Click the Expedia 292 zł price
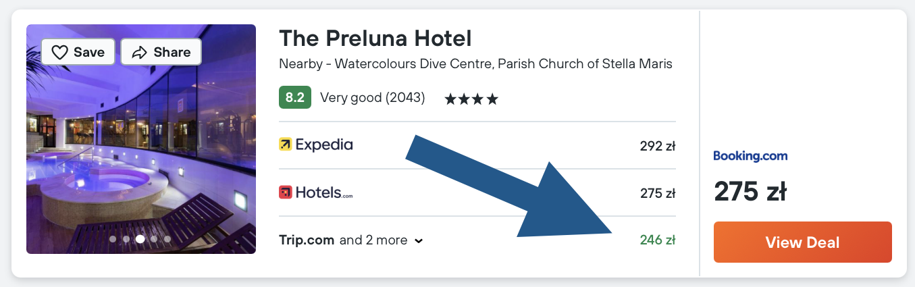915x287 pixels. click(657, 145)
